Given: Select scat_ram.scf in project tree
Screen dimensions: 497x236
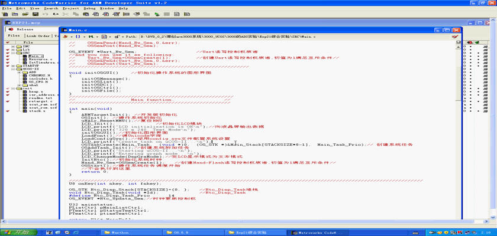Looking at the screenshot, I should tap(43, 104).
